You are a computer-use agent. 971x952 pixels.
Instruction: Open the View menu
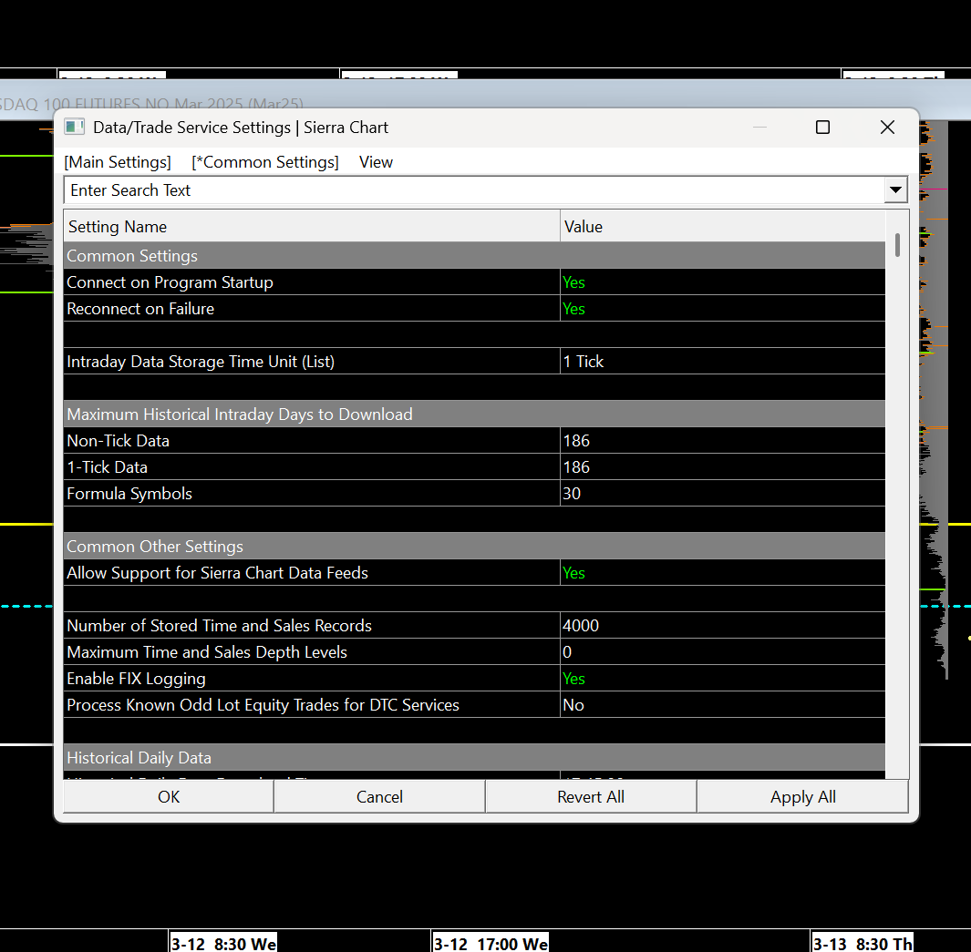pos(376,162)
